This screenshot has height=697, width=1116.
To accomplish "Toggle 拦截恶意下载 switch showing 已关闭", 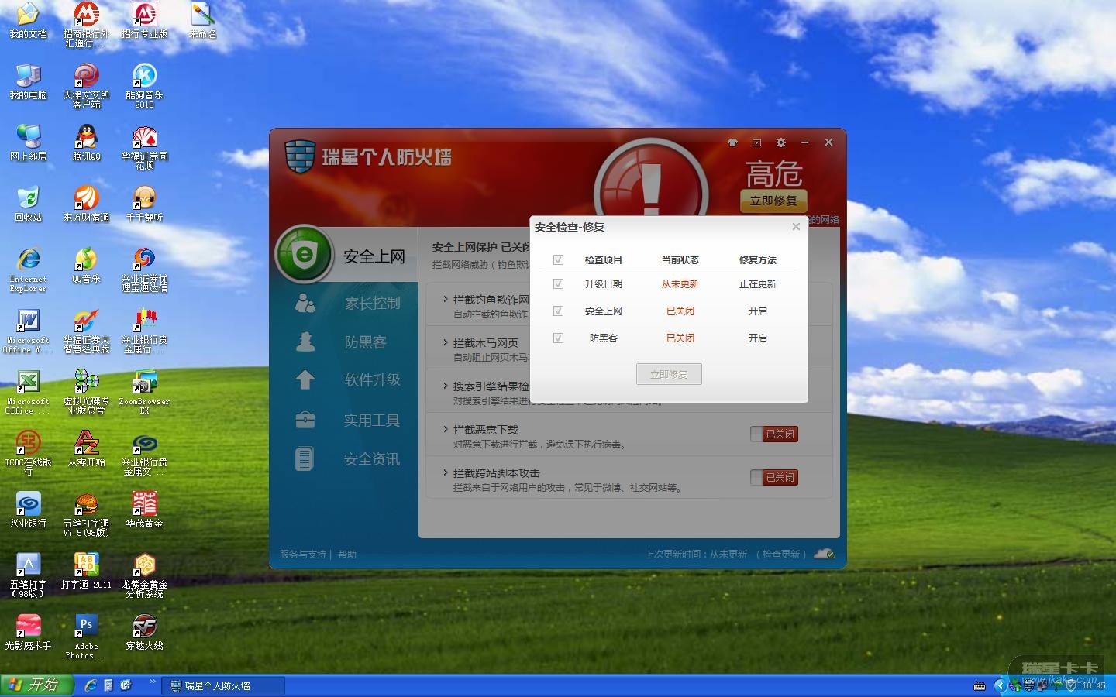I will coord(773,434).
